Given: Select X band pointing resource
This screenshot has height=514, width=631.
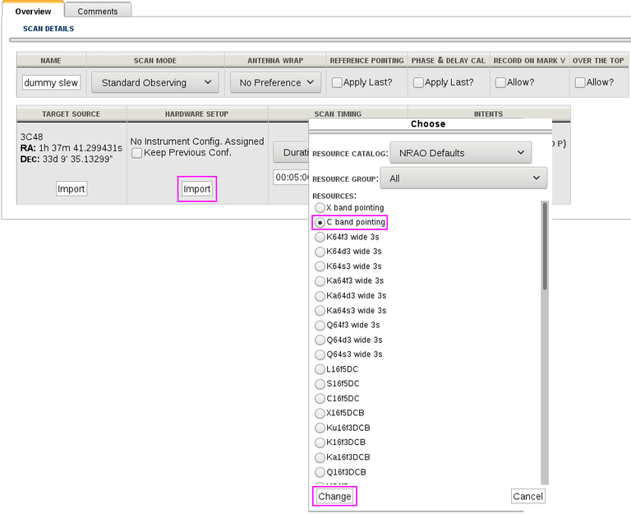Looking at the screenshot, I should [320, 208].
